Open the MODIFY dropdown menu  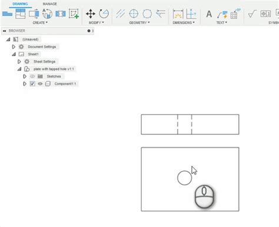(97, 22)
